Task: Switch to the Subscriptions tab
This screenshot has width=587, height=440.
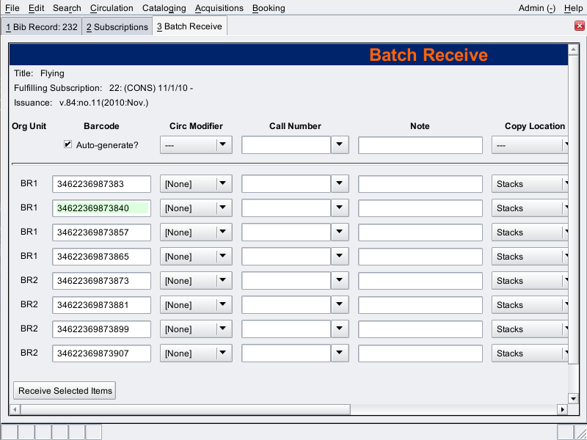Action: coord(117,27)
